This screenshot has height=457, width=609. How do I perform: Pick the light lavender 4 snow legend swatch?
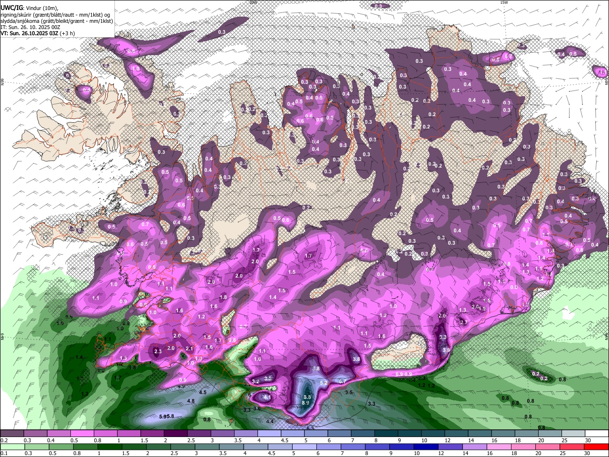click(269, 434)
